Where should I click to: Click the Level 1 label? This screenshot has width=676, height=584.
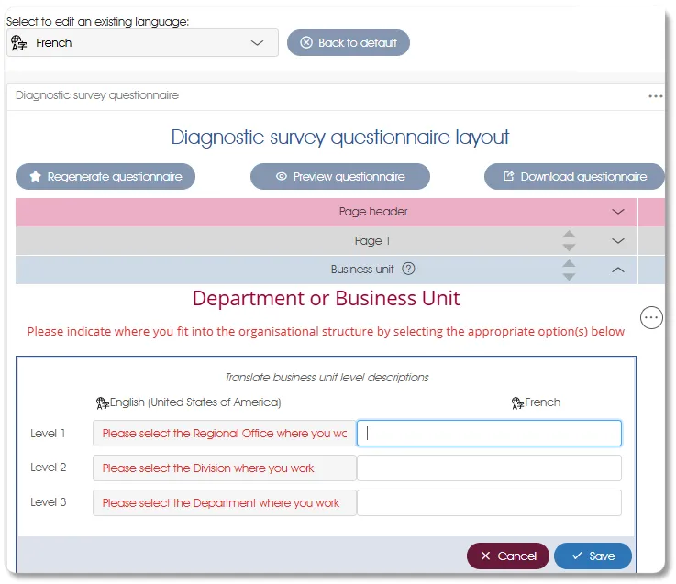click(x=48, y=433)
